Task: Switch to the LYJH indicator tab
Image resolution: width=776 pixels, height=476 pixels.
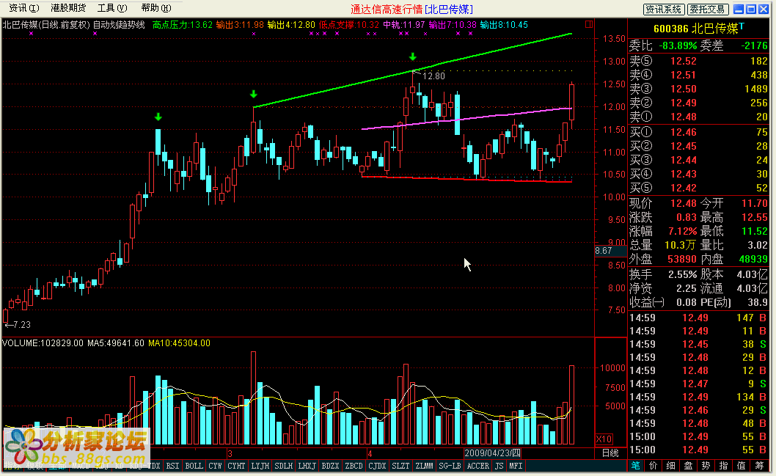Action: click(x=260, y=466)
